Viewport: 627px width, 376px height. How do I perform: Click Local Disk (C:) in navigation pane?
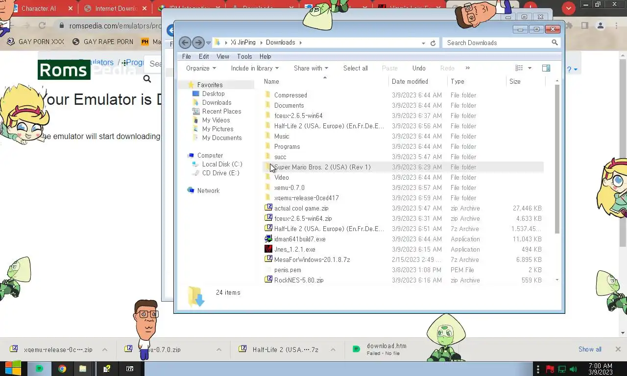tap(222, 164)
